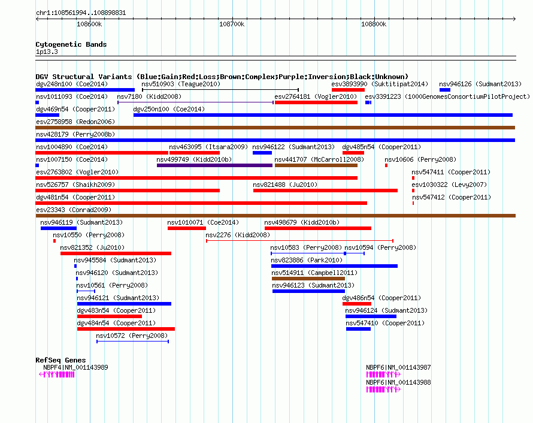Select nsv1010071 (Coe2014) label

[x=203, y=222]
